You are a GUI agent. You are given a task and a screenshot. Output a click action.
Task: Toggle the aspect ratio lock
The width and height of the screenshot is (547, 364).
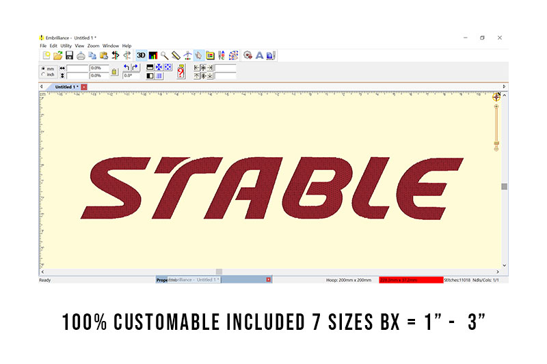(x=114, y=72)
